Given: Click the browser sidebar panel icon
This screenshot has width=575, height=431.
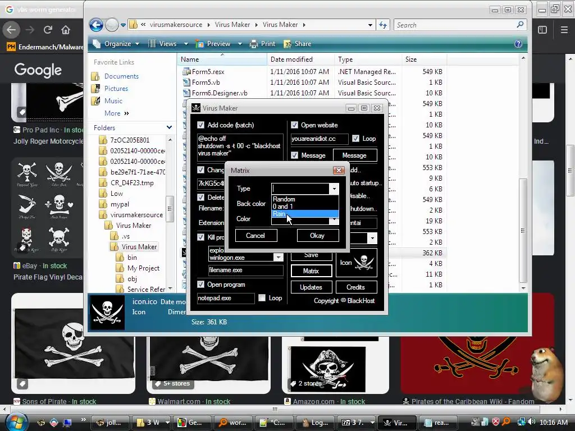Looking at the screenshot, I should tap(542, 30).
